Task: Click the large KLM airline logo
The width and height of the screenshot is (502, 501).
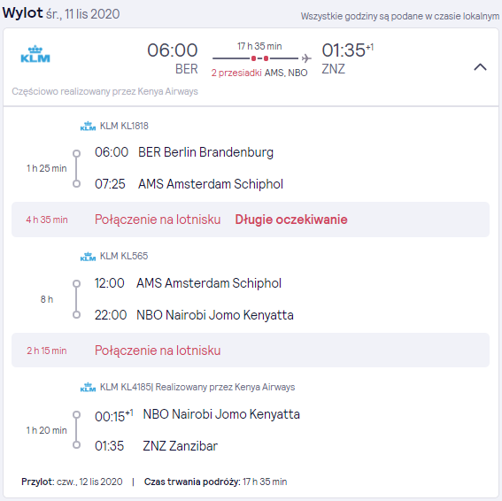Action: point(35,54)
